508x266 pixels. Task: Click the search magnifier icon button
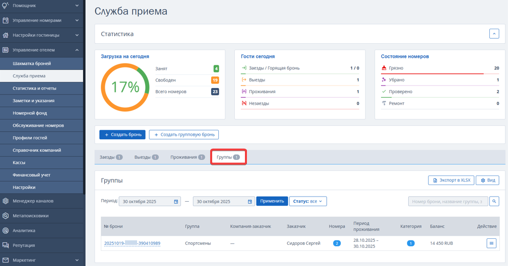[494, 201]
